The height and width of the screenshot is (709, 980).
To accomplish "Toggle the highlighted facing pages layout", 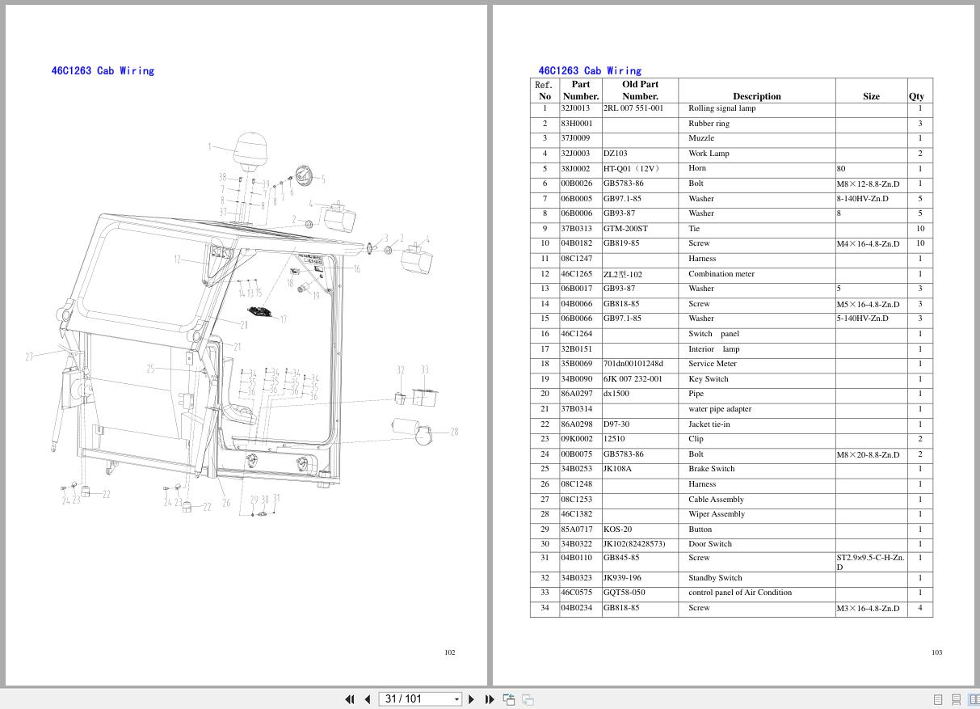I will [974, 698].
